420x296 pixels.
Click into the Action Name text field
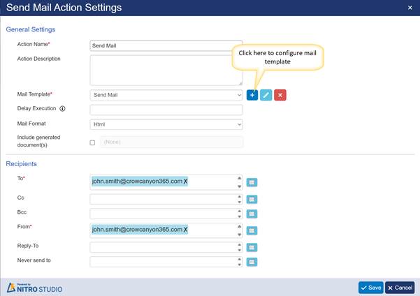166,45
